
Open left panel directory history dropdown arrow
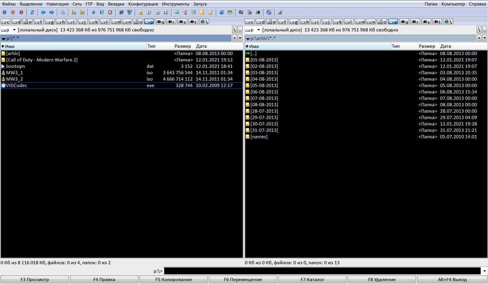pos(240,38)
